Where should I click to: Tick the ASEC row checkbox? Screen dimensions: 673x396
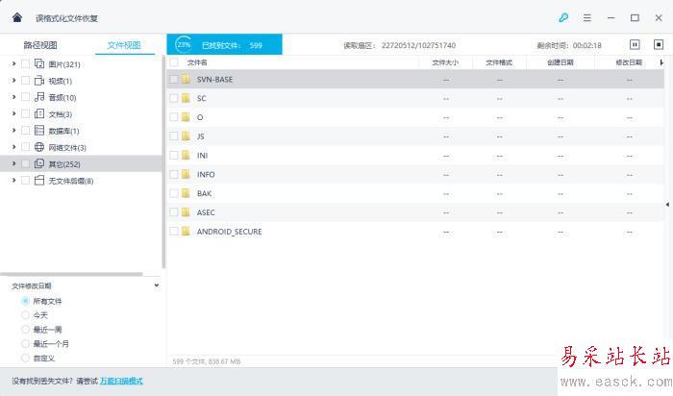[173, 212]
